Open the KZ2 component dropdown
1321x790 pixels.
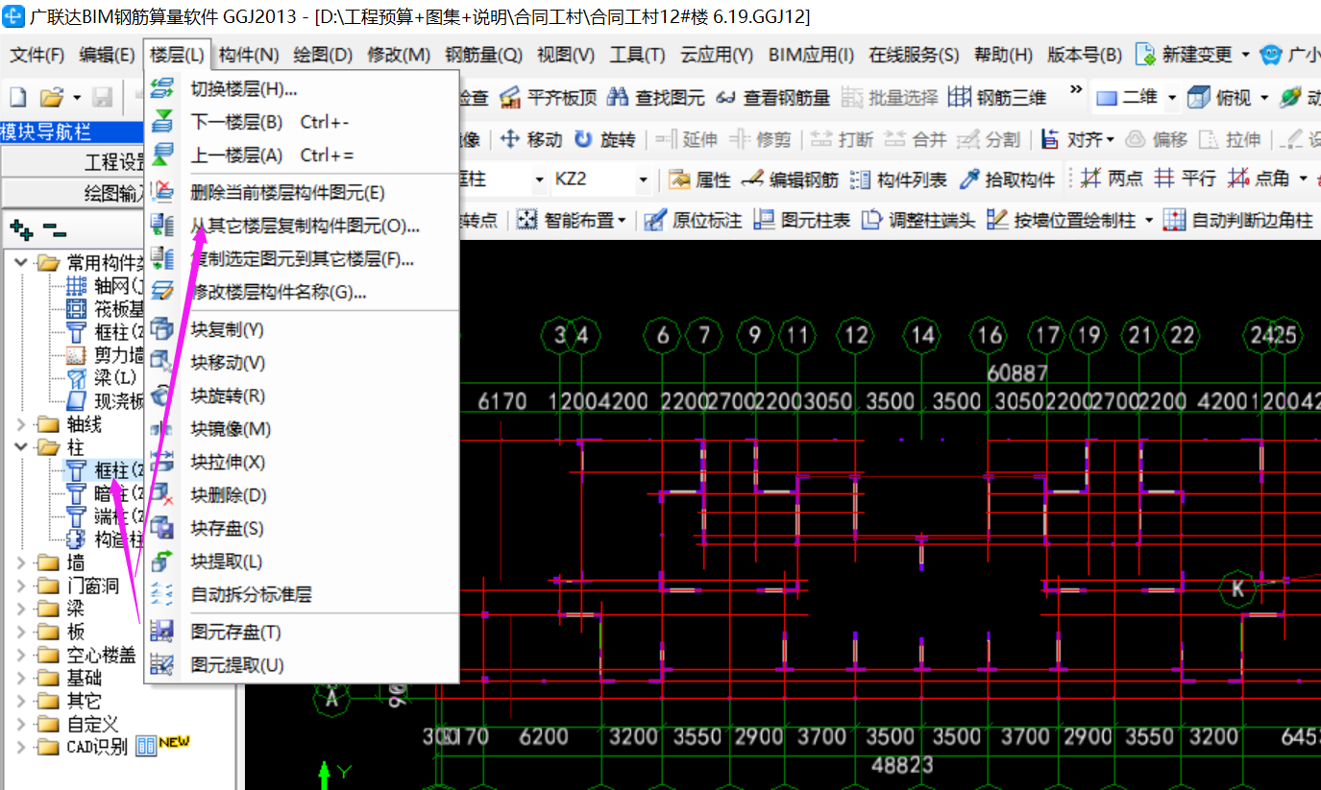[x=643, y=180]
